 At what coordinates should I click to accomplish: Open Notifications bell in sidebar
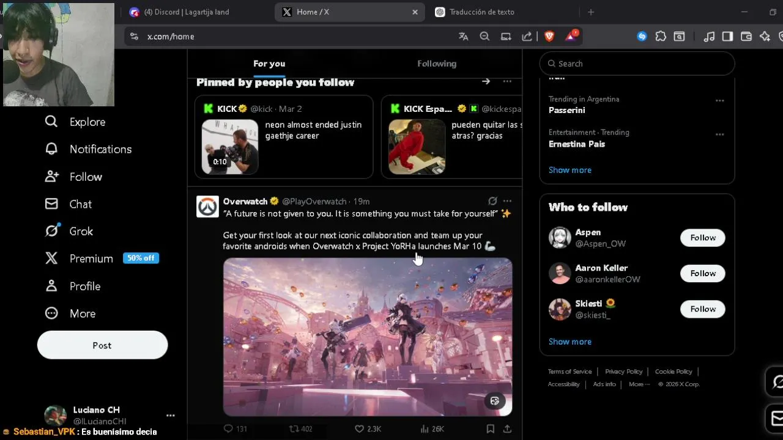coord(51,149)
